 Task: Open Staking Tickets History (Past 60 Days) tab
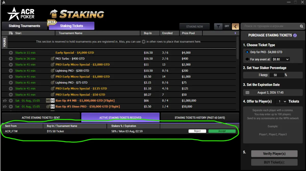200,118
